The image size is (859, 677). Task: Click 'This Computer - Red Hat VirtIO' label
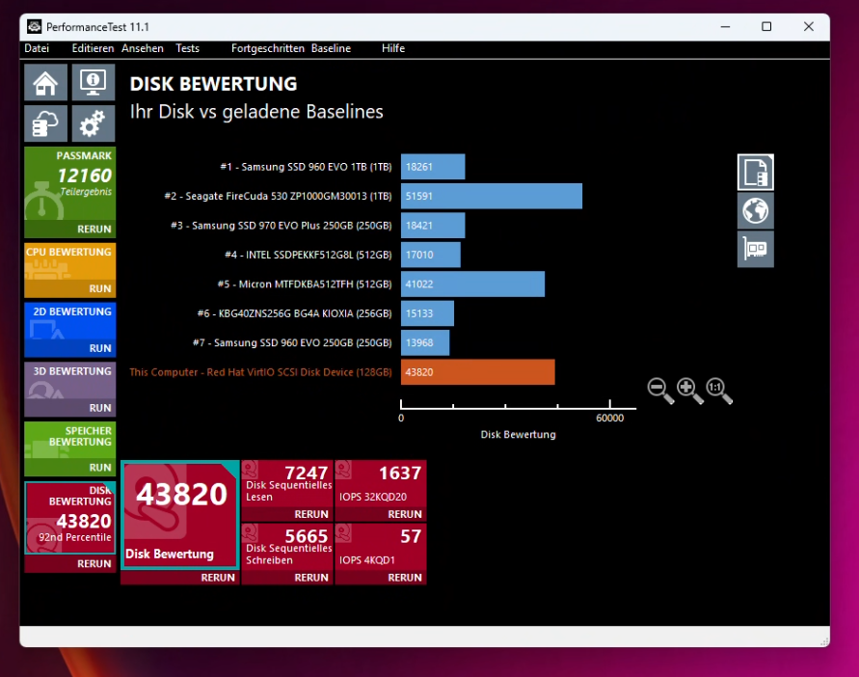pyautogui.click(x=260, y=372)
